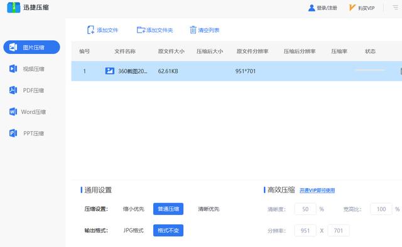
Task: Select the 图片压缩 tab
Action: coord(31,47)
